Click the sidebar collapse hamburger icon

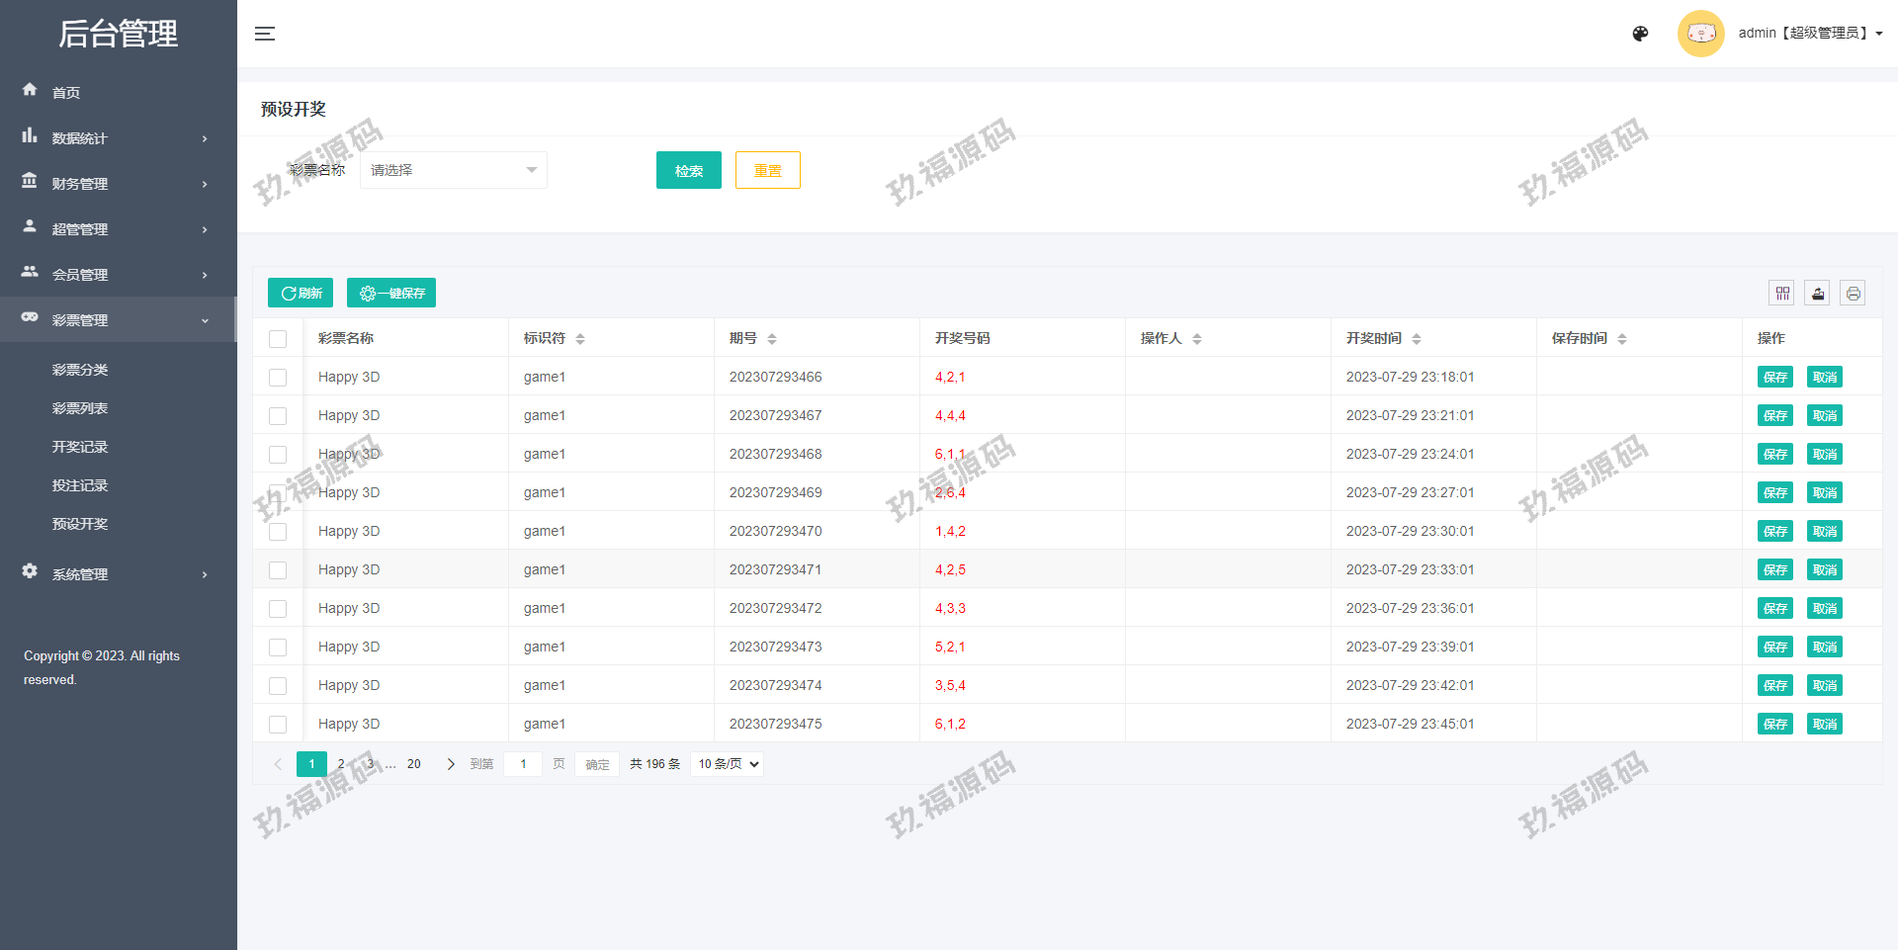[264, 34]
